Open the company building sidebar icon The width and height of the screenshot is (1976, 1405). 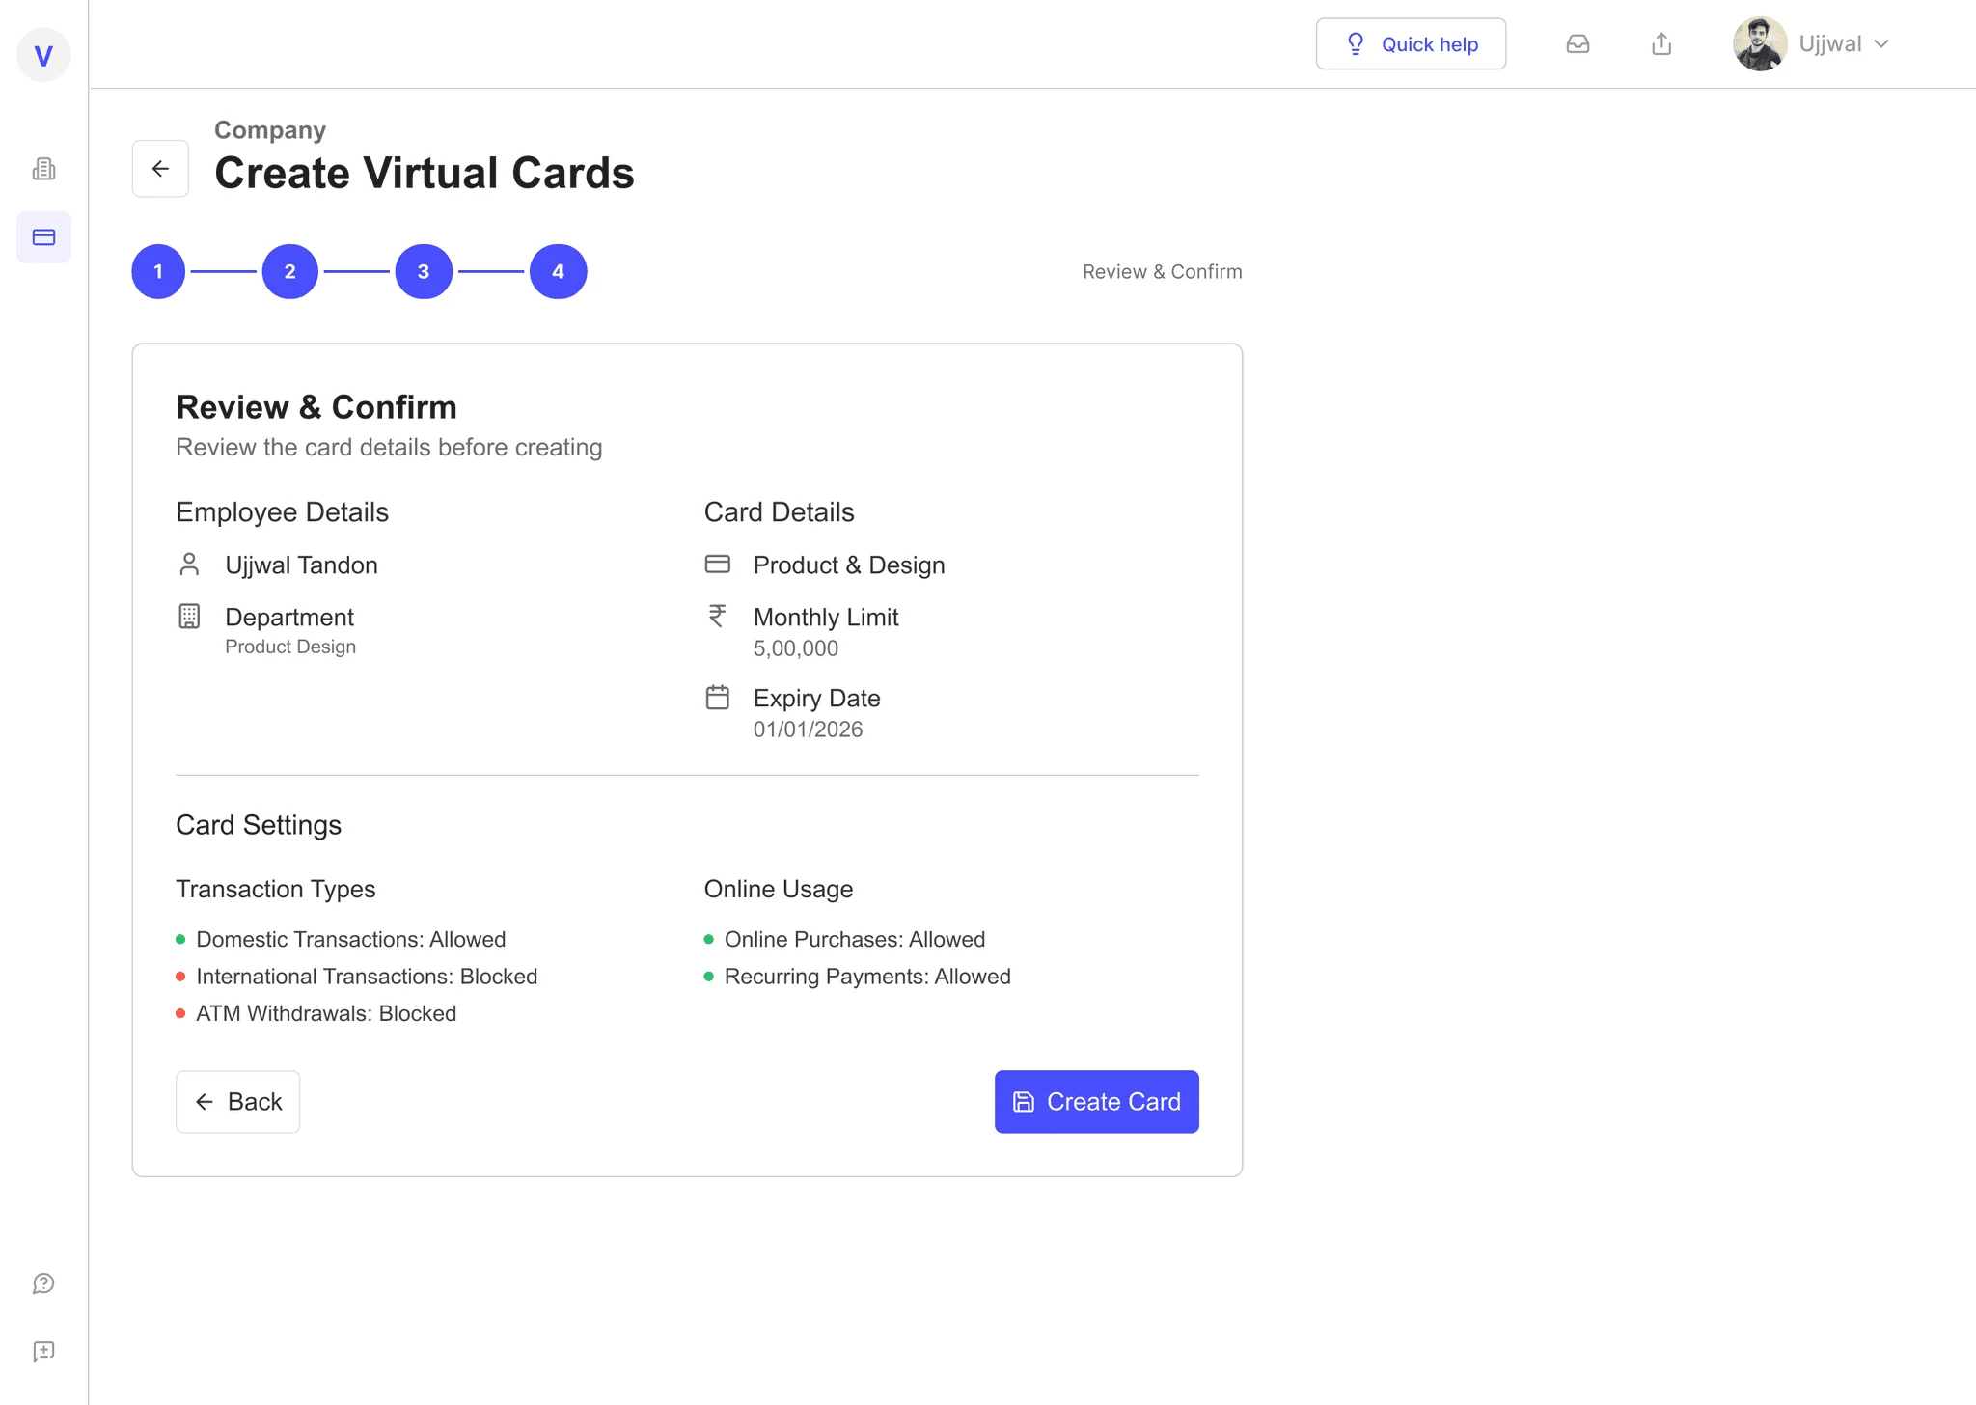click(43, 169)
